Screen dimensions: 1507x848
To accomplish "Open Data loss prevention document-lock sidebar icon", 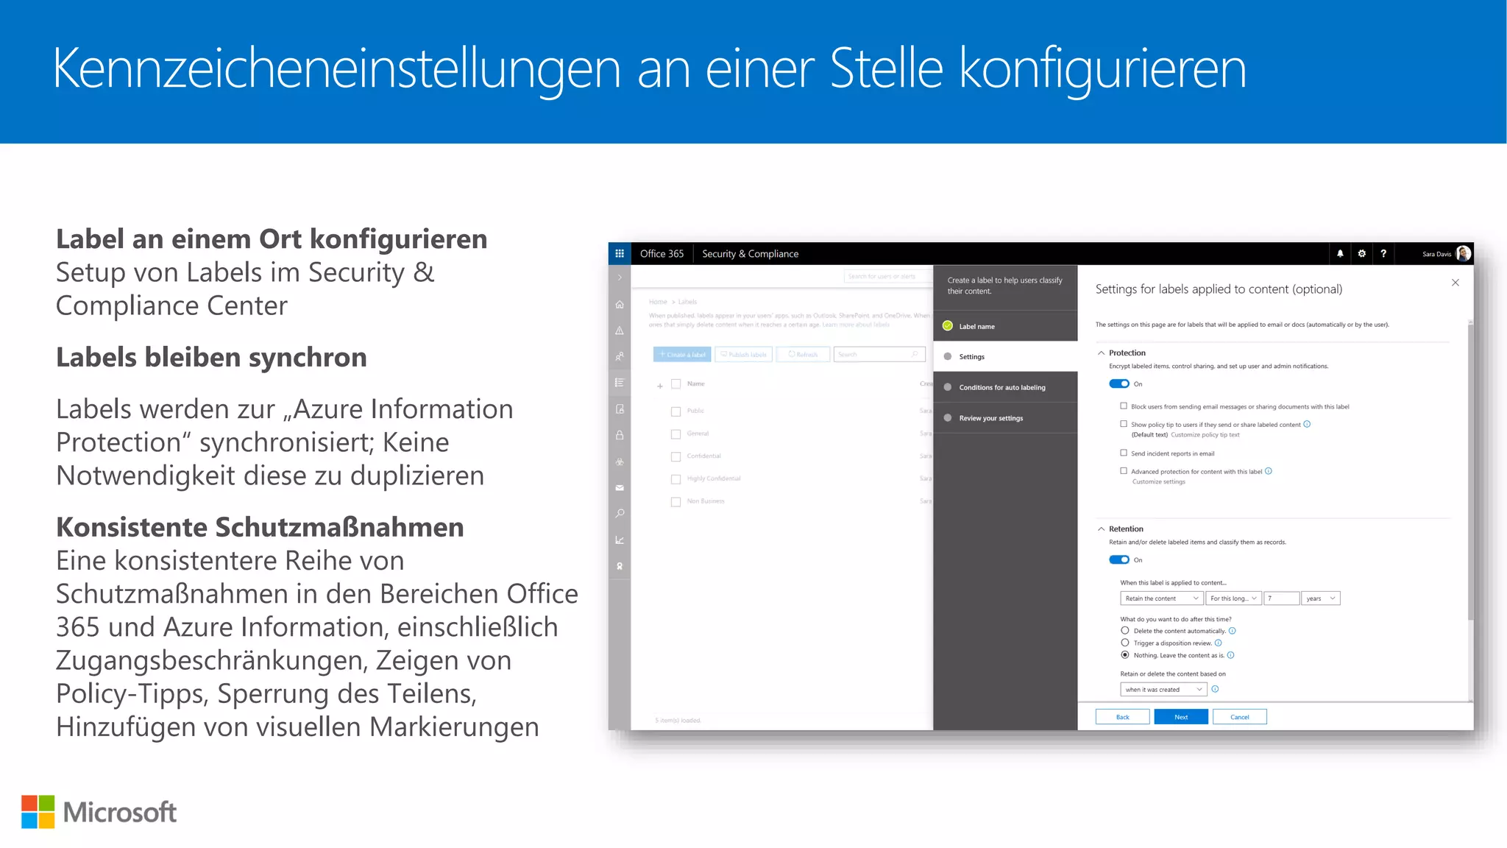I will pos(620,409).
